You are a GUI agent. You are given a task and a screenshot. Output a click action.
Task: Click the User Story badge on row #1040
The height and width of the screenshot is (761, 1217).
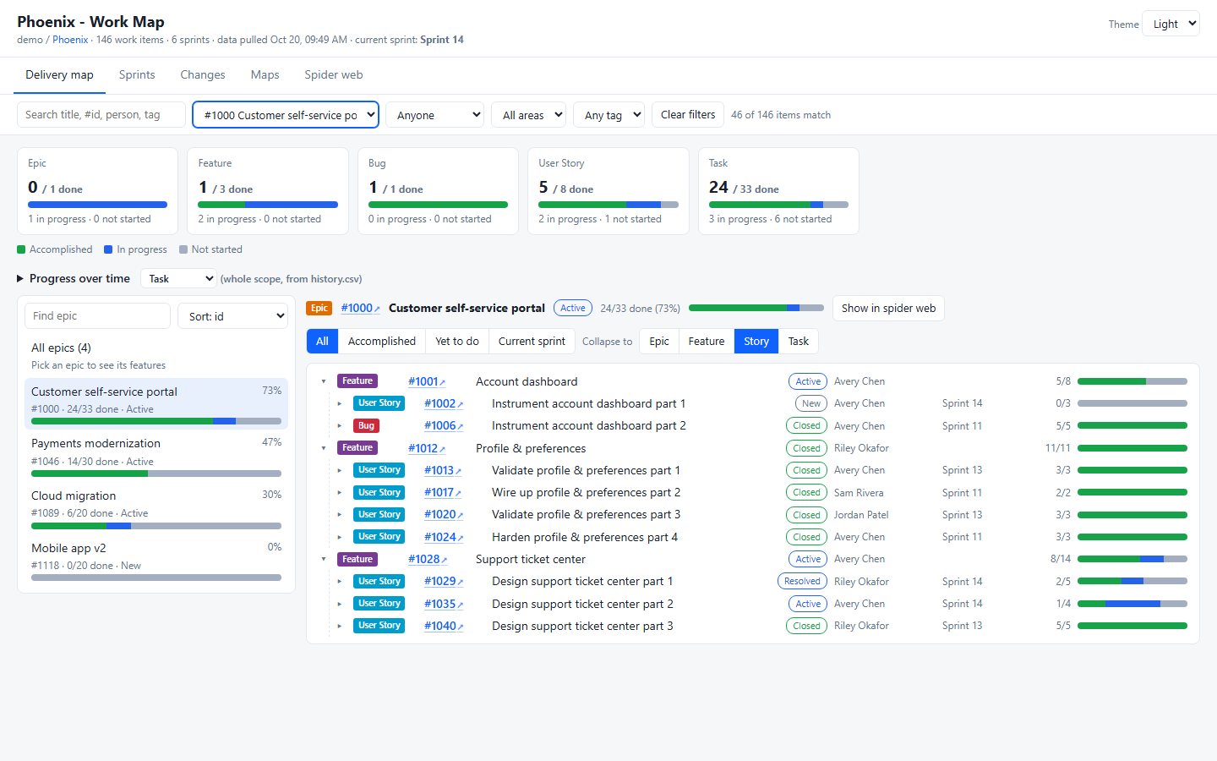click(379, 626)
